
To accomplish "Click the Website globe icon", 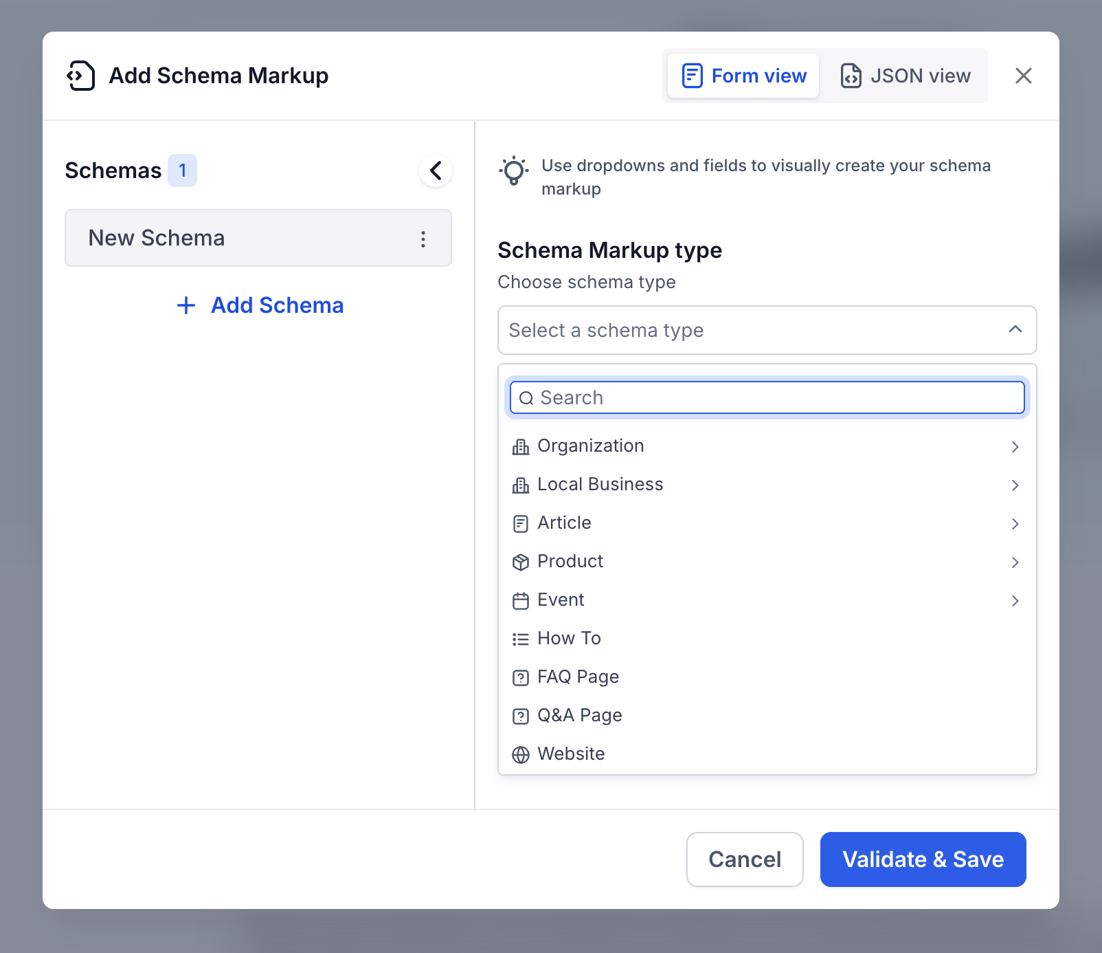I will coord(521,755).
